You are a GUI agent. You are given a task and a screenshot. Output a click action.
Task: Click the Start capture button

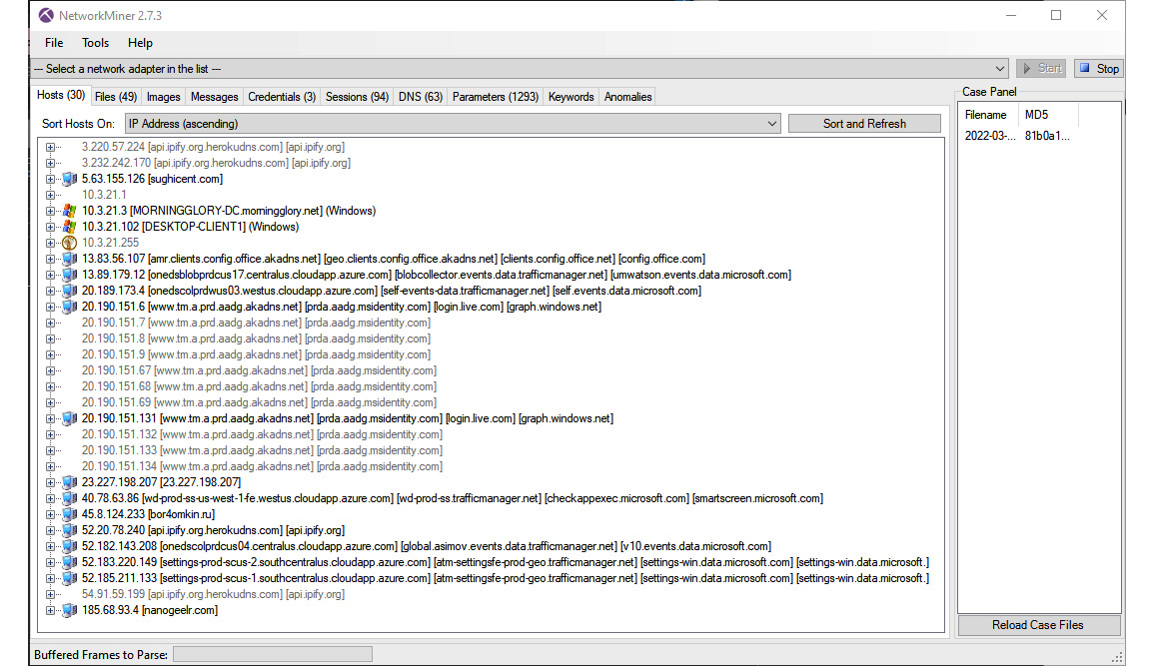pyautogui.click(x=1041, y=68)
